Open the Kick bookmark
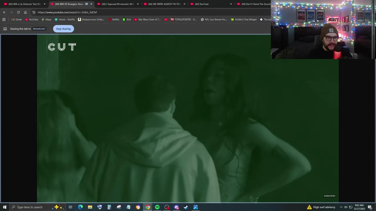The width and height of the screenshot is (376, 211). (x=127, y=20)
